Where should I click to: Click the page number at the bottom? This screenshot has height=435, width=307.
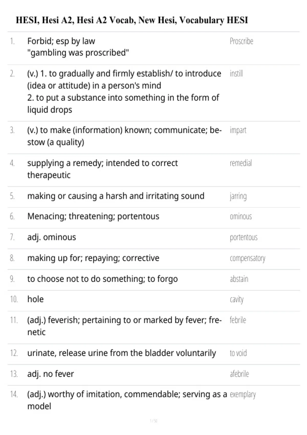153,421
